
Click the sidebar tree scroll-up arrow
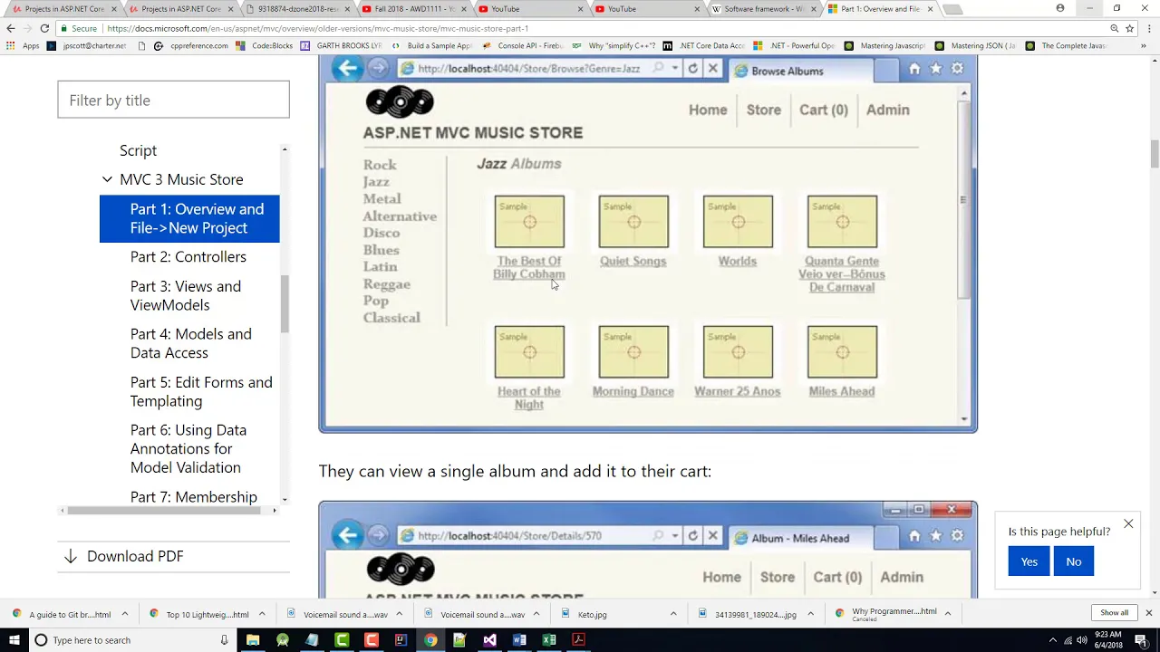pyautogui.click(x=285, y=149)
